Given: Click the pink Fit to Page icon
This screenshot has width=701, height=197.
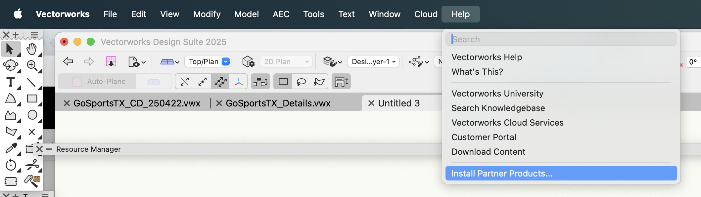Looking at the screenshot, I should [x=111, y=61].
